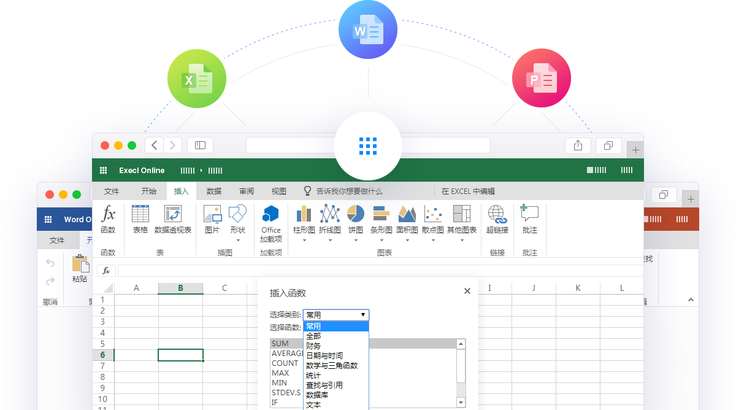Click the function list scrollbar down arrow
Image resolution: width=736 pixels, height=410 pixels.
pos(461,402)
